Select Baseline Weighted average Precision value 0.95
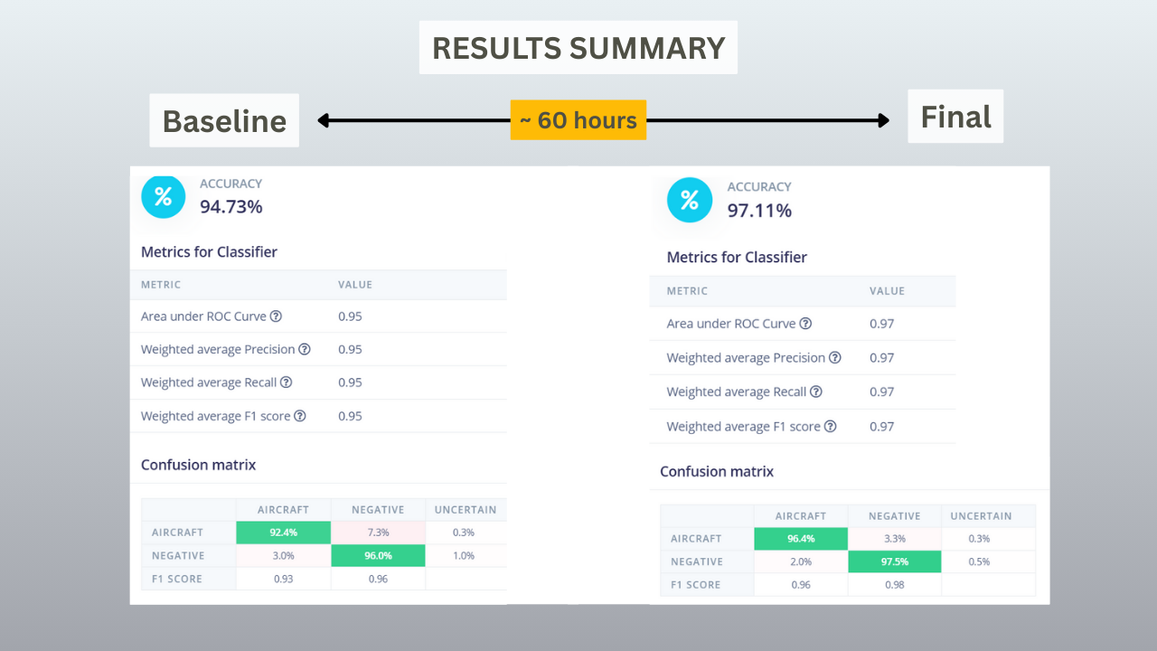The image size is (1157, 651). pos(350,349)
